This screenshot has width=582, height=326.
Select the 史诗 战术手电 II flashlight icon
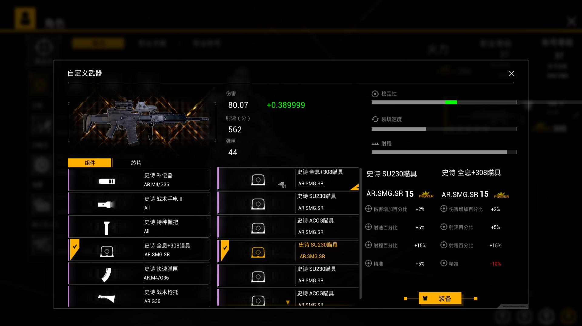point(106,205)
